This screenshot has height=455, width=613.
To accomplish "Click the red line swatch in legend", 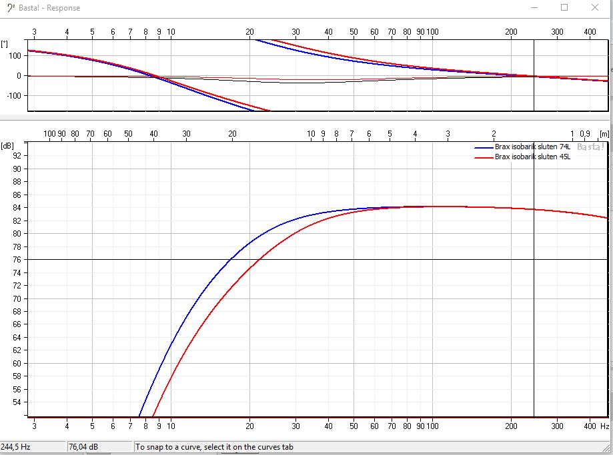I will click(484, 157).
